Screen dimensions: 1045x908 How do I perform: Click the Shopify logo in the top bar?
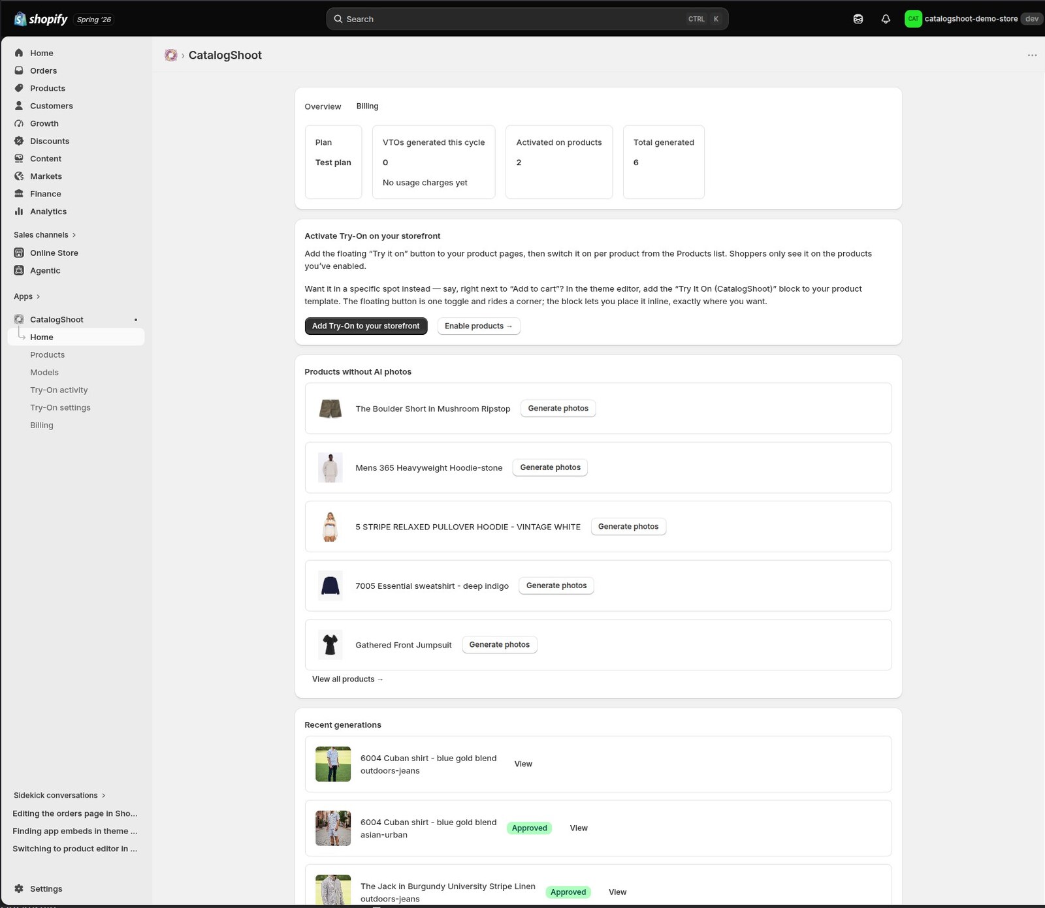pos(40,19)
